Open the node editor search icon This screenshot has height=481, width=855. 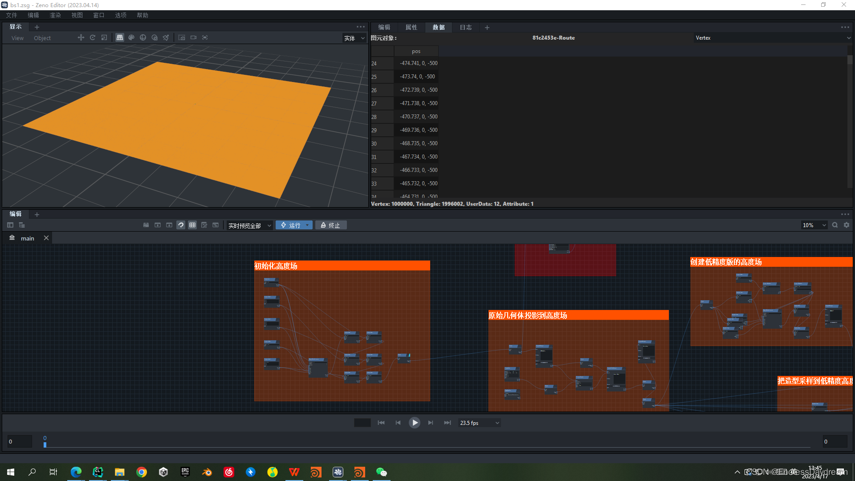click(x=835, y=225)
